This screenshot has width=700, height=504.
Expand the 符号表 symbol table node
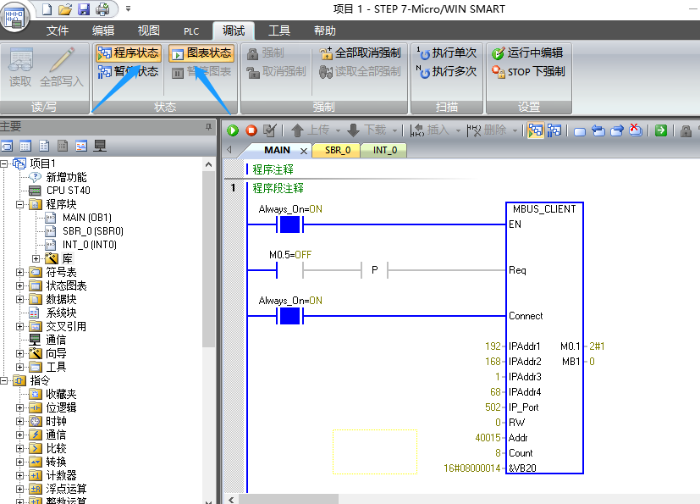(20, 272)
